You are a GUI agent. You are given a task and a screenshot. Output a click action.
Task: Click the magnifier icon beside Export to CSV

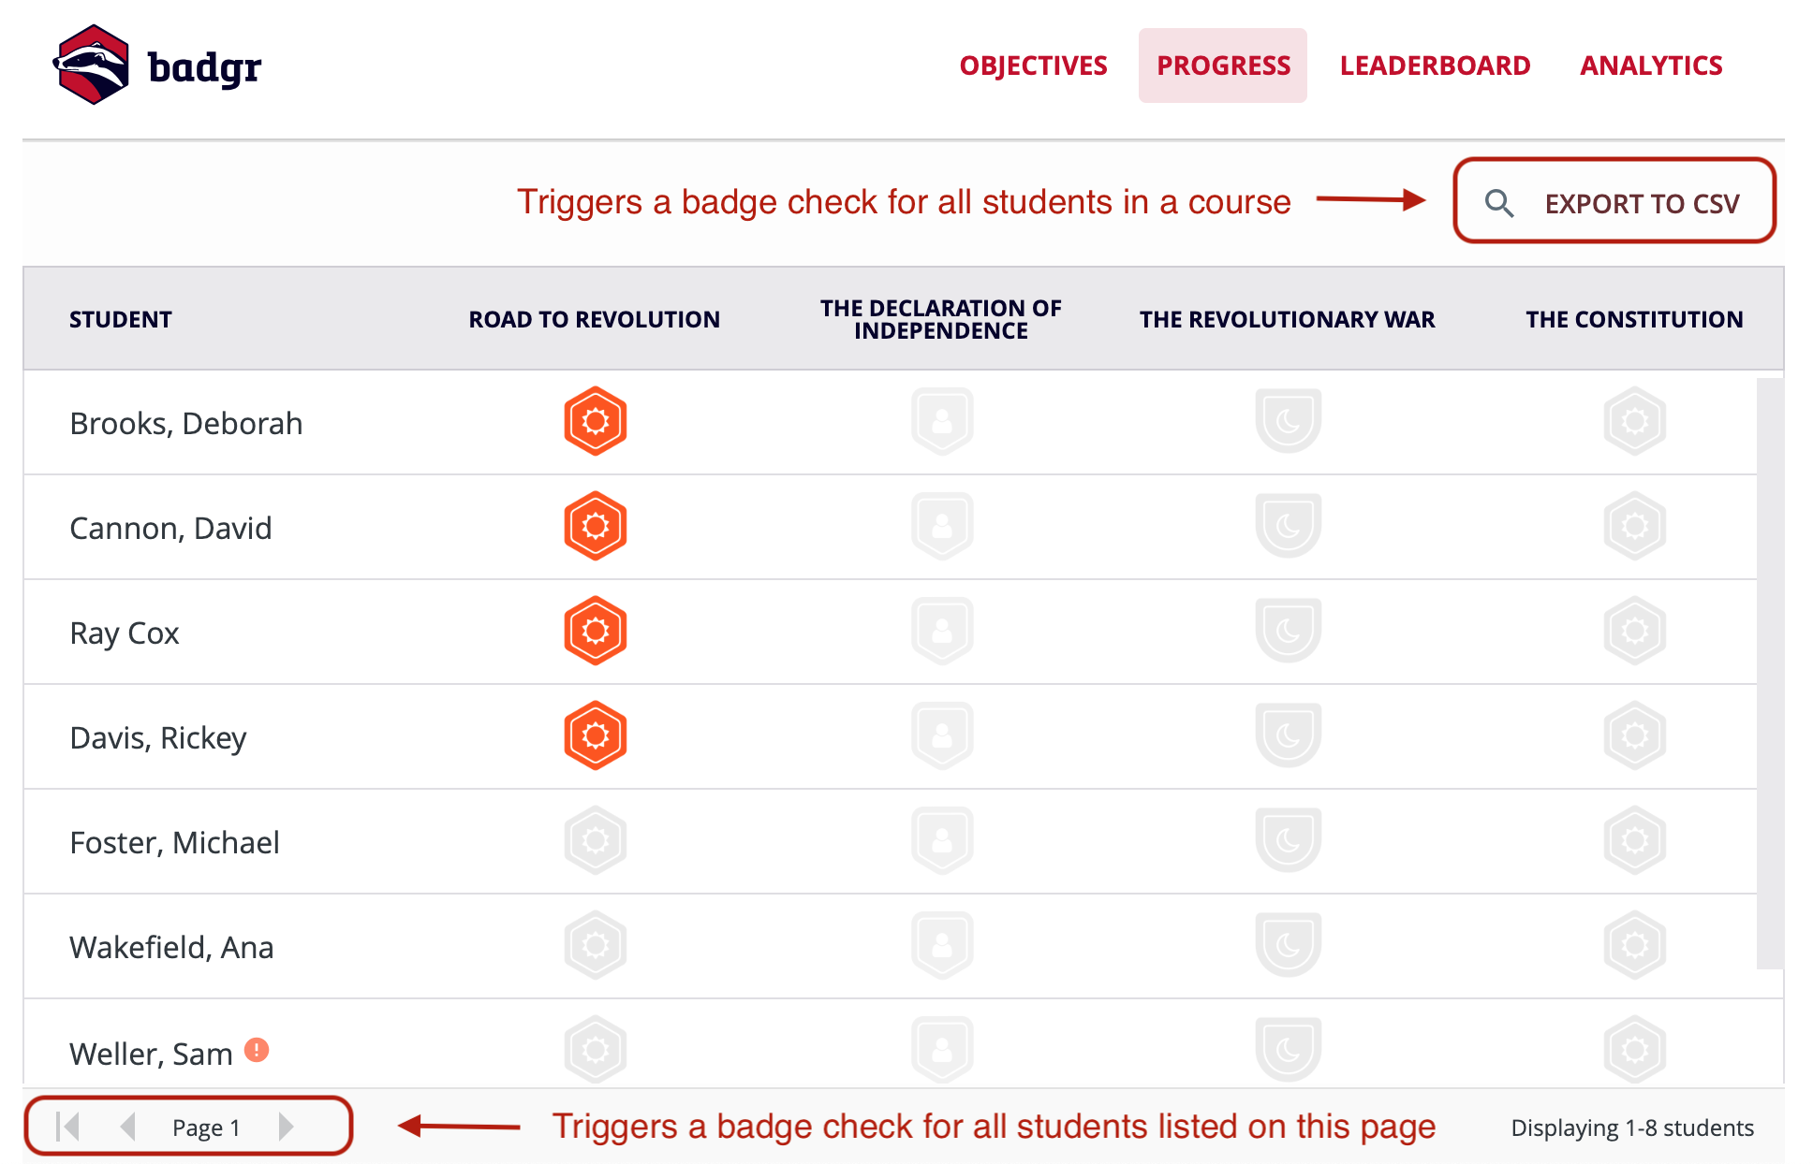[1499, 203]
